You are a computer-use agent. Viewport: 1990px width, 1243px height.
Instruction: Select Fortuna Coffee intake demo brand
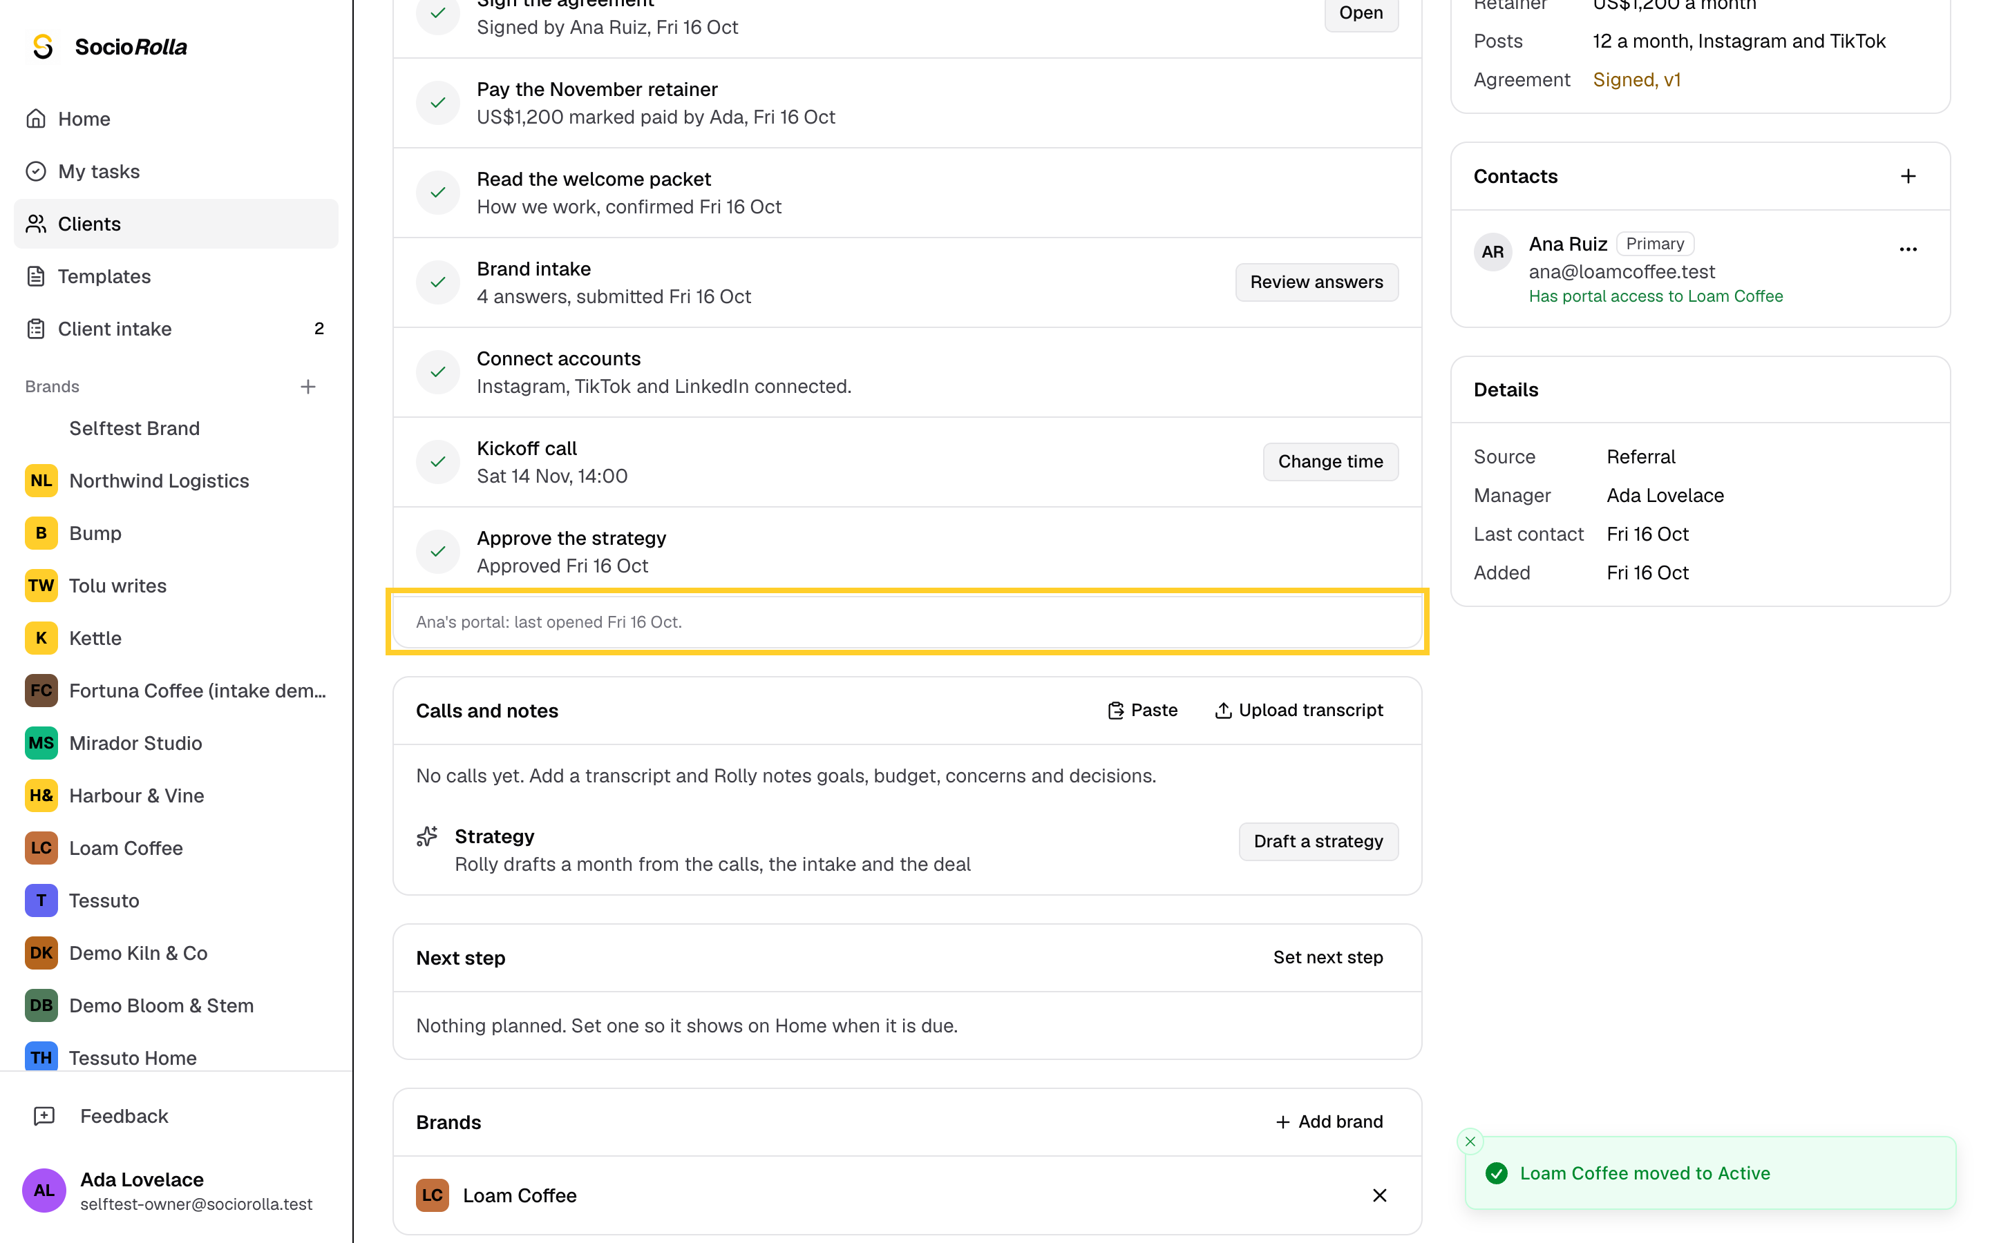tap(175, 691)
